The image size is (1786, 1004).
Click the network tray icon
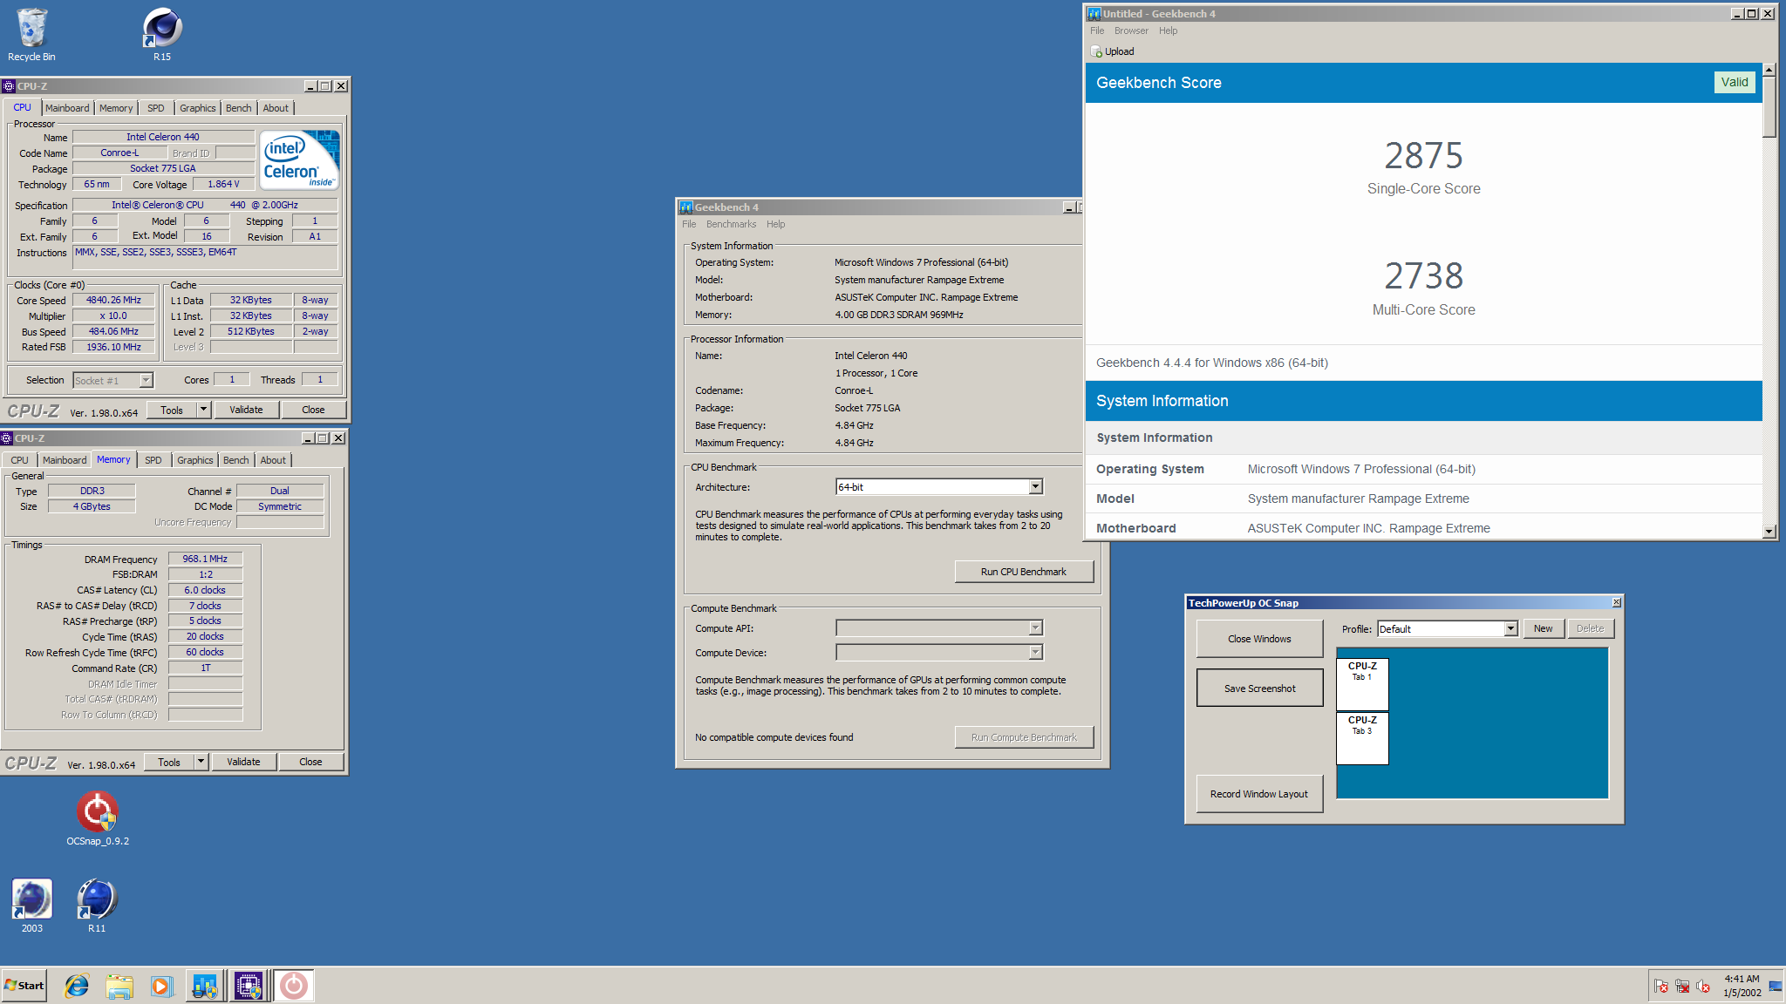point(1682,986)
